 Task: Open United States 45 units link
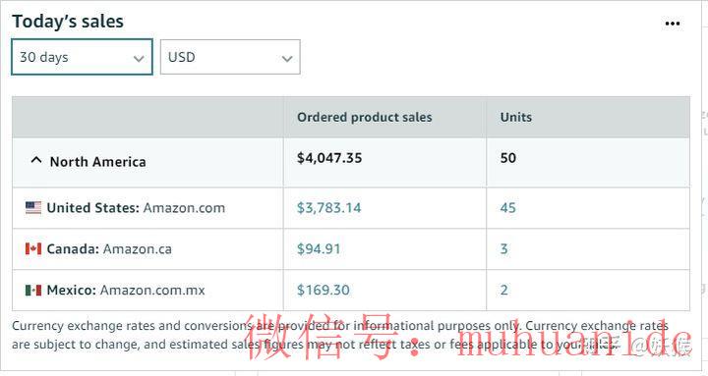508,208
